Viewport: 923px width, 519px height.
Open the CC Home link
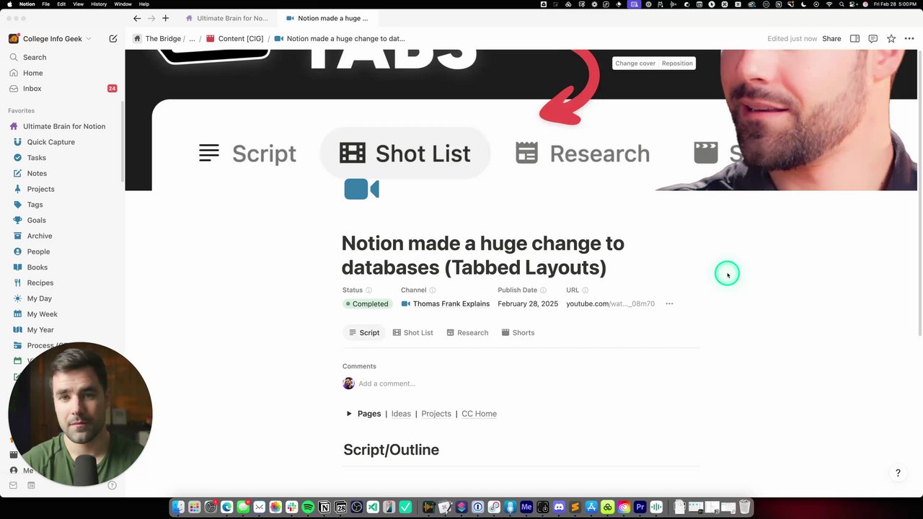(x=479, y=414)
